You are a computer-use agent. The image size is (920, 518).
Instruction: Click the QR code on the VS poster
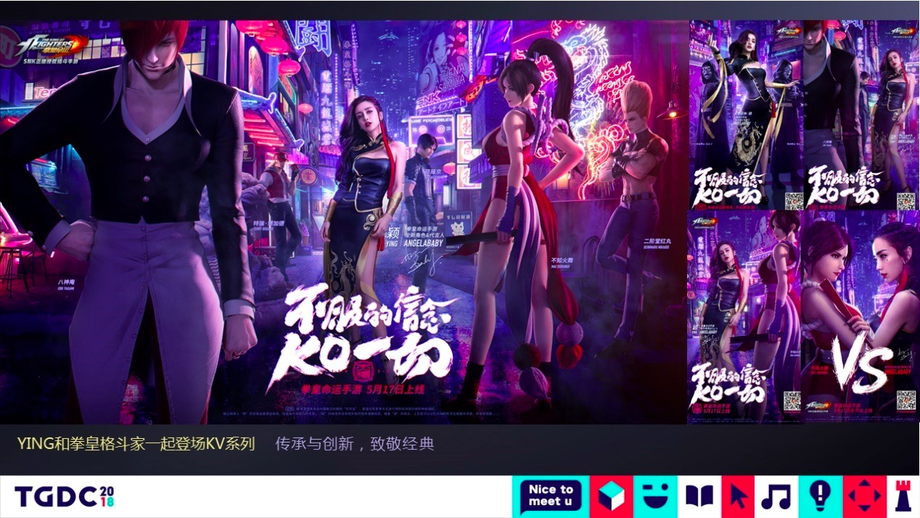[906, 400]
